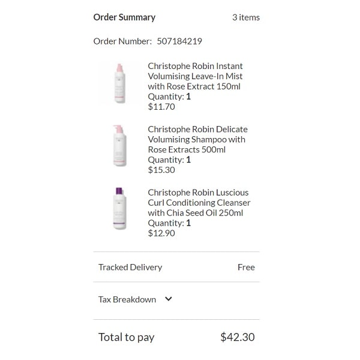Click the Instant Volumising Leave-In Mist title

196,76
